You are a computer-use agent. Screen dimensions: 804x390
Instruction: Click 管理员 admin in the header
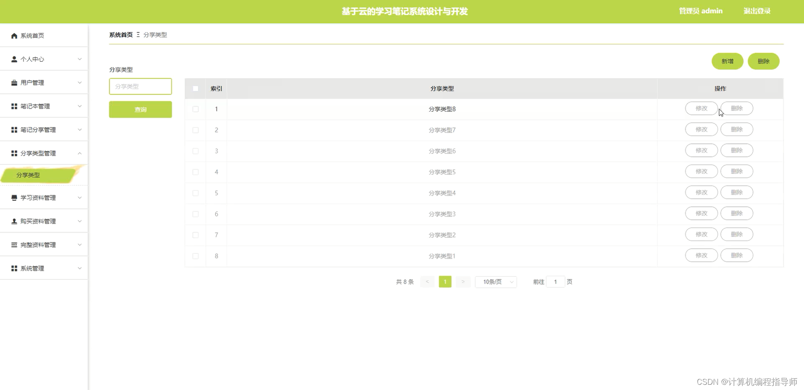pyautogui.click(x=701, y=11)
